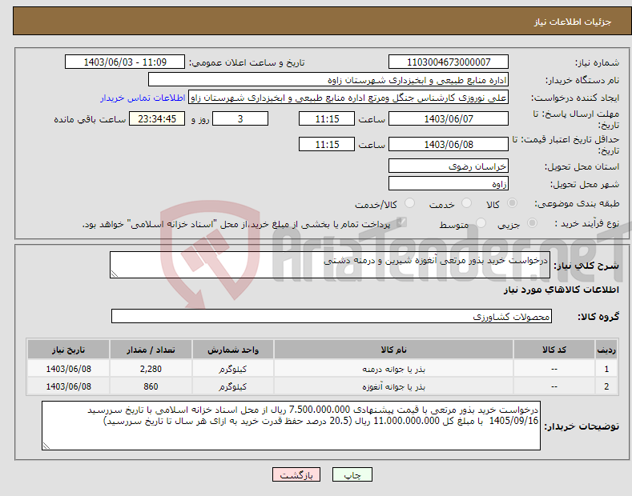Click the شماره نیاز number field
The height and width of the screenshot is (496, 632).
449,62
